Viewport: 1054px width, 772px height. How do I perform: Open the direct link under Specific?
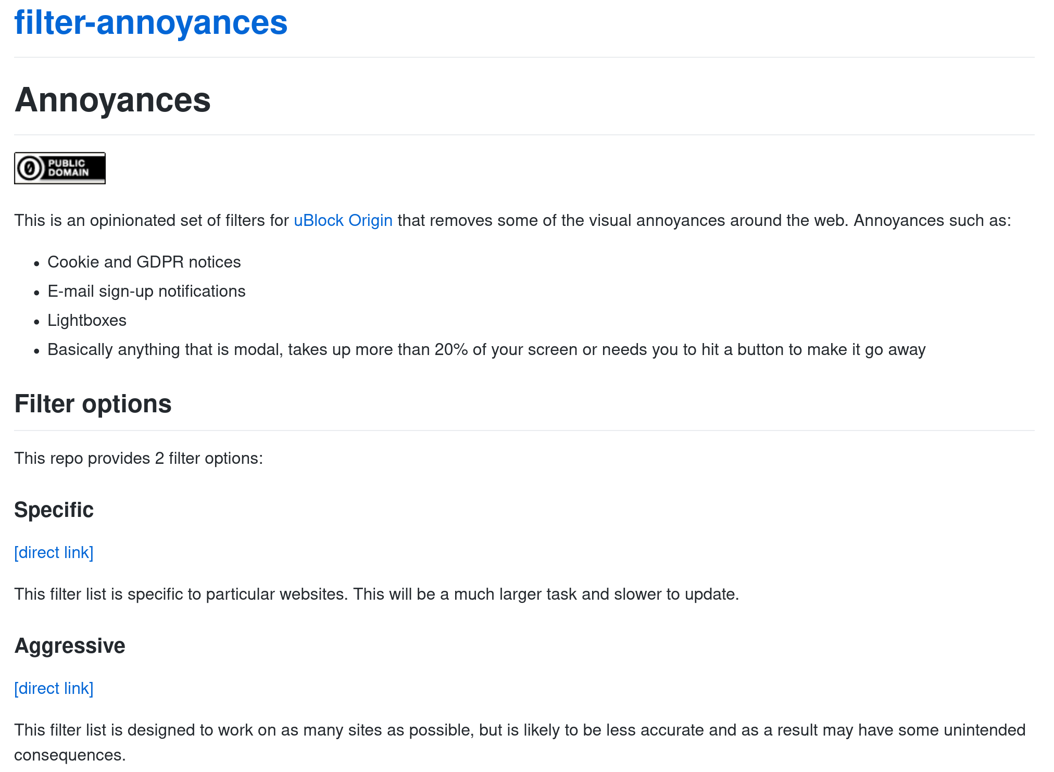54,552
